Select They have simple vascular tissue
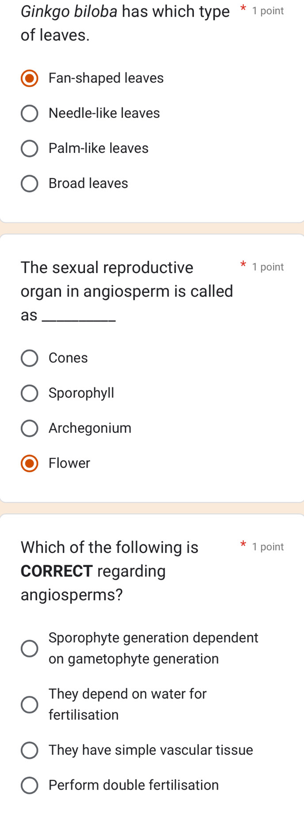 30,750
